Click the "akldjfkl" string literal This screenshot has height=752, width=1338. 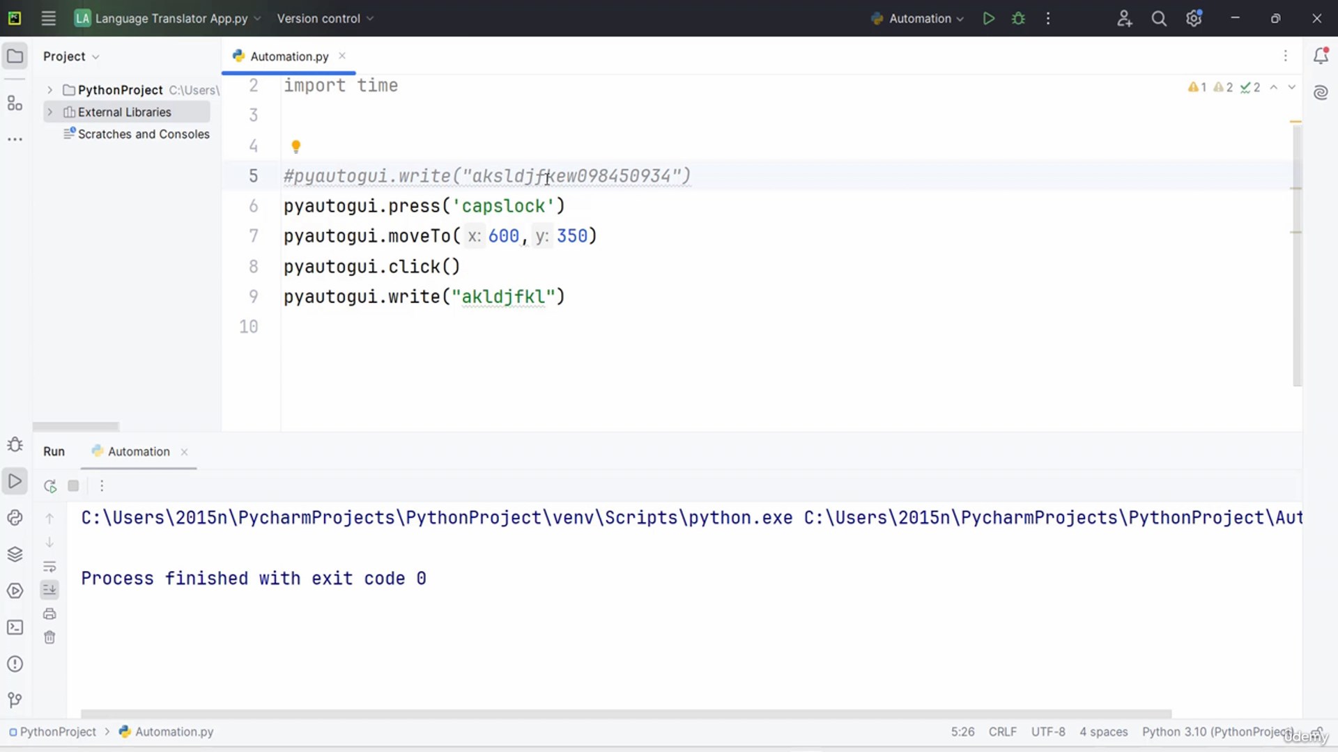(503, 297)
